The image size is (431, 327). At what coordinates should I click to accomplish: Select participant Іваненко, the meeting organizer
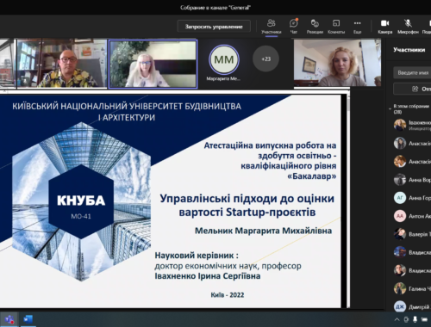pos(412,126)
